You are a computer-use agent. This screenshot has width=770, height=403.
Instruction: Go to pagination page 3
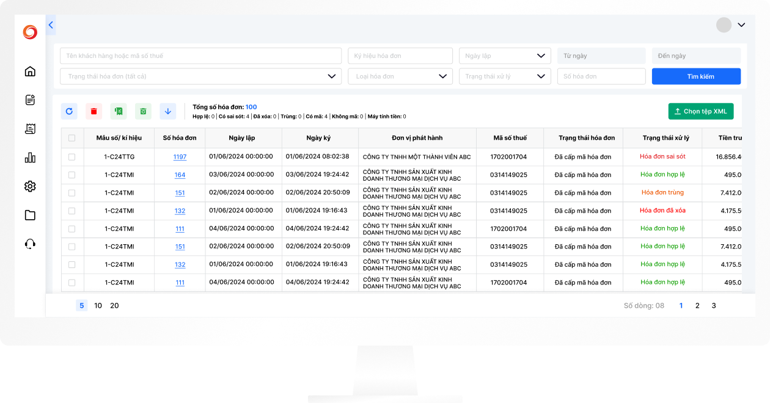tap(714, 305)
